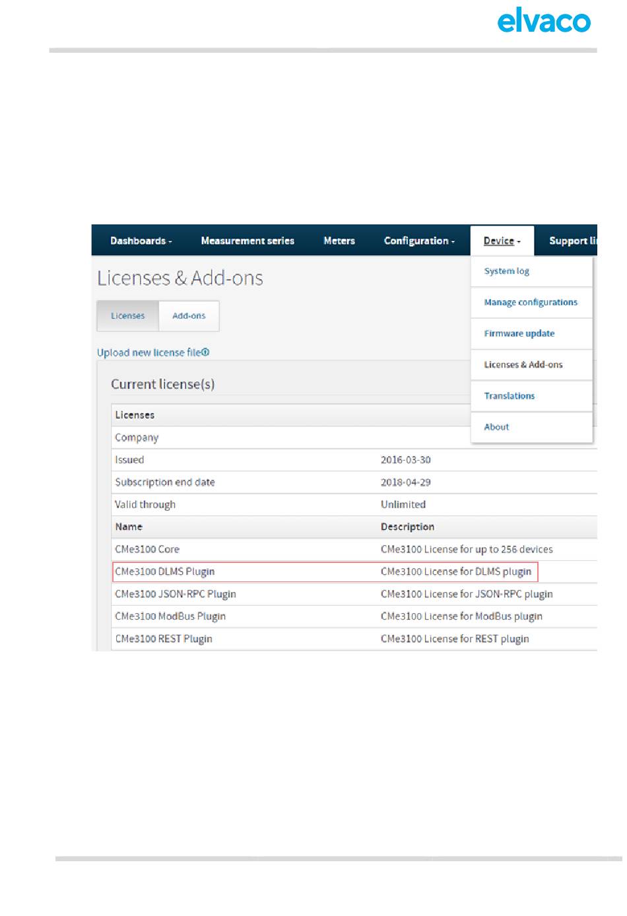Select CMe3100 ModBus Plugin name
This screenshot has width=627, height=916.
170,616
